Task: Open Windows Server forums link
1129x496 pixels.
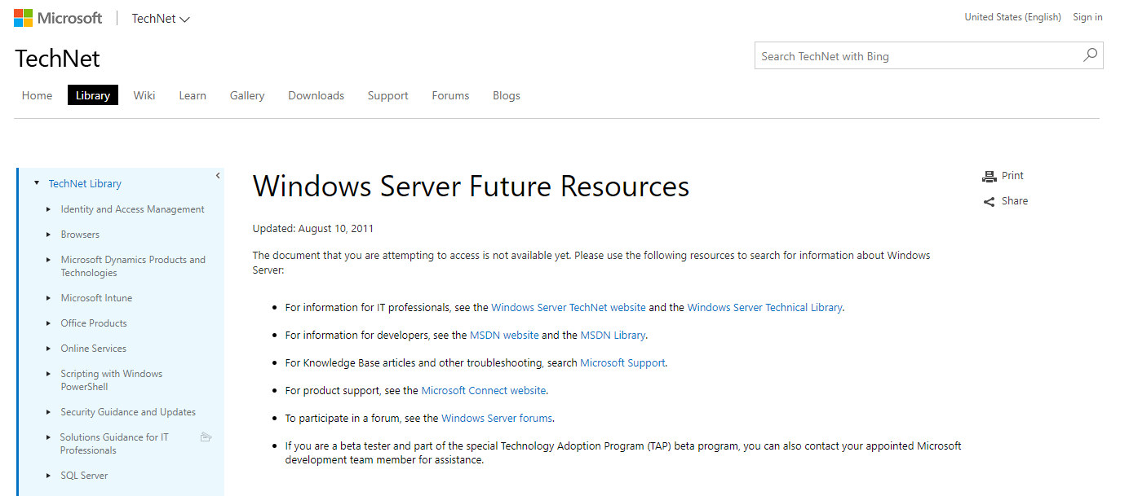Action: pos(497,419)
